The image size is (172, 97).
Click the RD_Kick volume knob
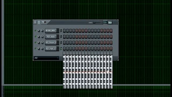[42, 37]
